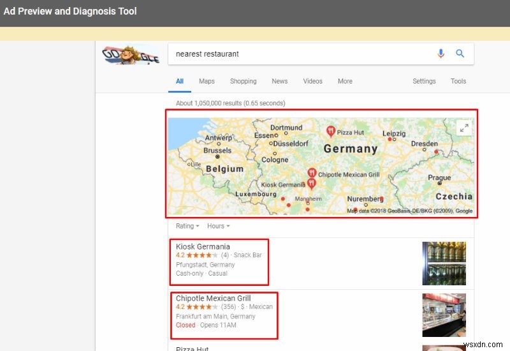Click the Prague label on the map
This screenshot has height=351, width=510.
point(439,178)
